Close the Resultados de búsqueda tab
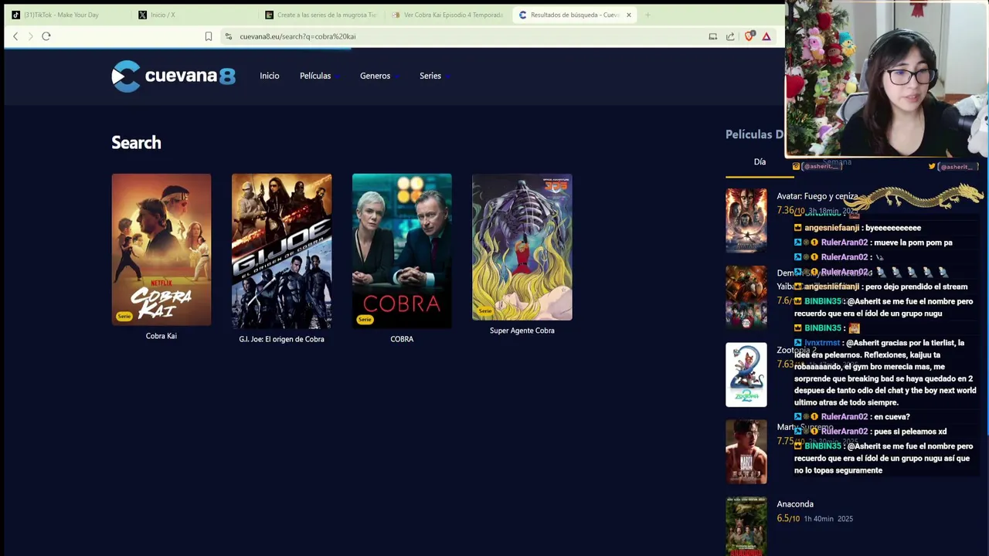 click(629, 15)
